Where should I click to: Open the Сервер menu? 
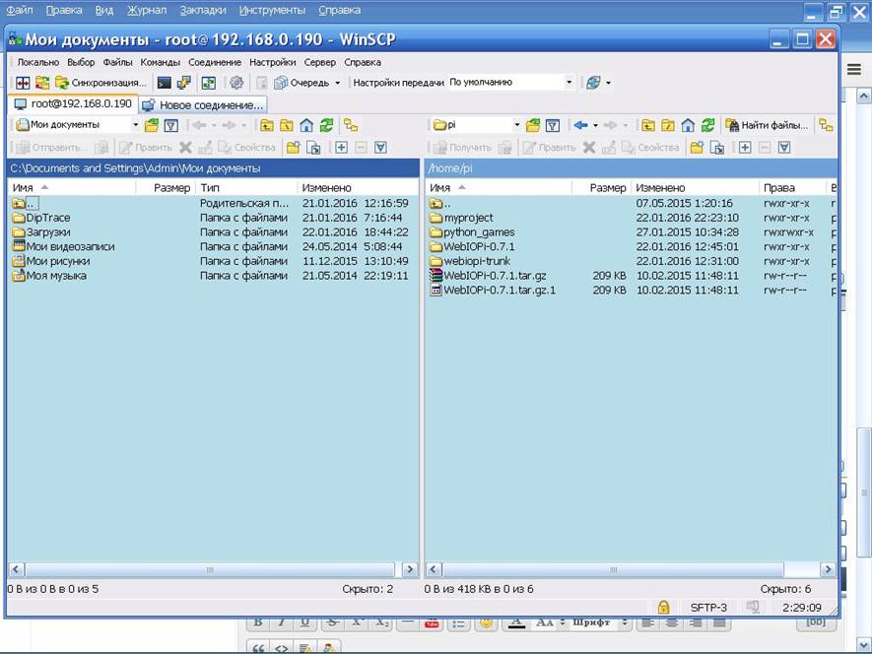click(320, 62)
